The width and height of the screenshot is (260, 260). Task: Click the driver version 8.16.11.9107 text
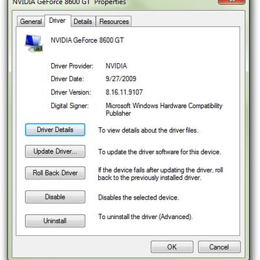click(124, 92)
